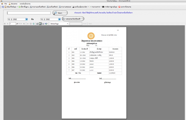Open the database management toolbar item
The image size is (186, 120).
tap(110, 7)
